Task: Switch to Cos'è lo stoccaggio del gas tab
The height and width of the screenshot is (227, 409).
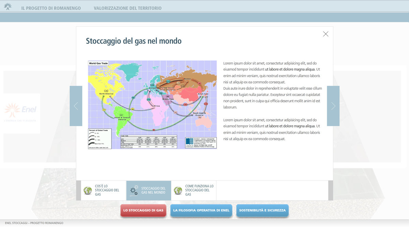Action: point(107,190)
